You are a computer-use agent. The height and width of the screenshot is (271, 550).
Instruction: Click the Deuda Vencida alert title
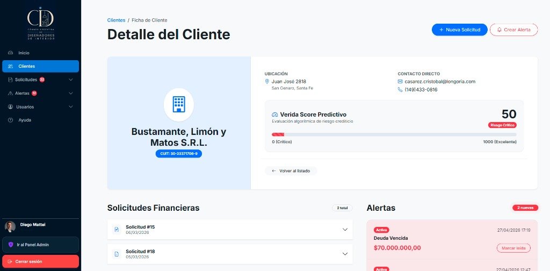(x=391, y=238)
